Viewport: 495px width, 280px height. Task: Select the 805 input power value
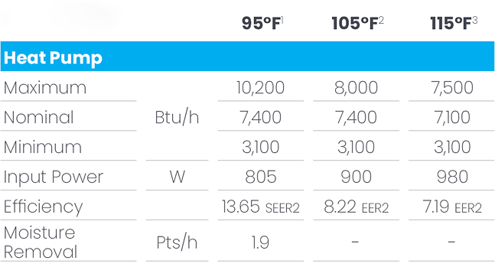click(x=261, y=177)
